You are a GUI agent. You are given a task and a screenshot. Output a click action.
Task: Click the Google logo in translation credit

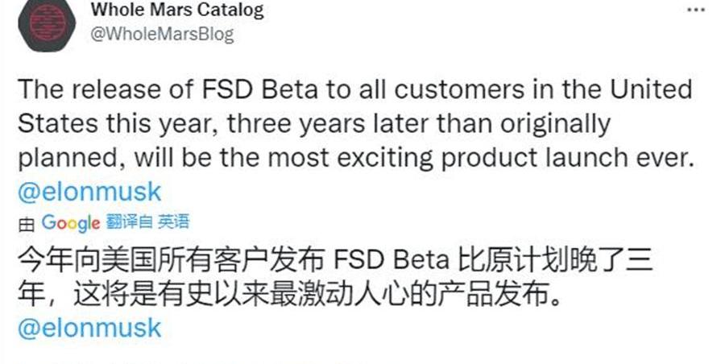[71, 223]
